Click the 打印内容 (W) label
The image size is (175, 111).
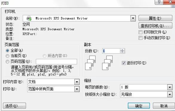[x=13, y=82]
